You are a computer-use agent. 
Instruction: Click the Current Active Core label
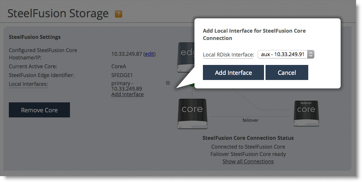tap(33, 66)
